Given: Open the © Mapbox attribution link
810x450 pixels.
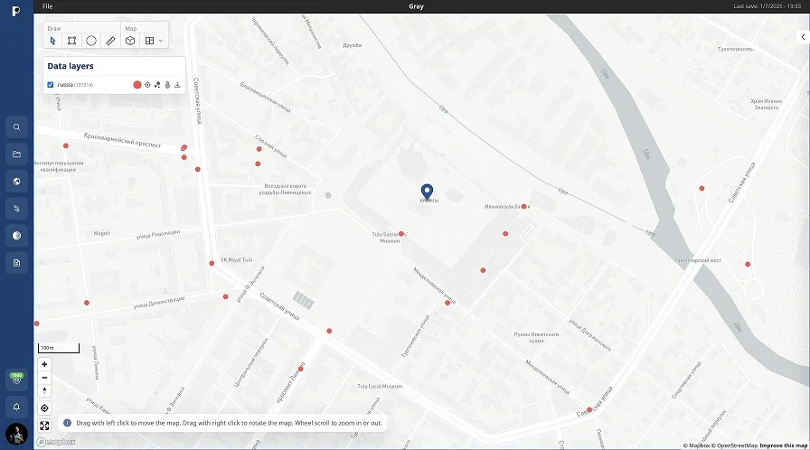Looking at the screenshot, I should [696, 445].
